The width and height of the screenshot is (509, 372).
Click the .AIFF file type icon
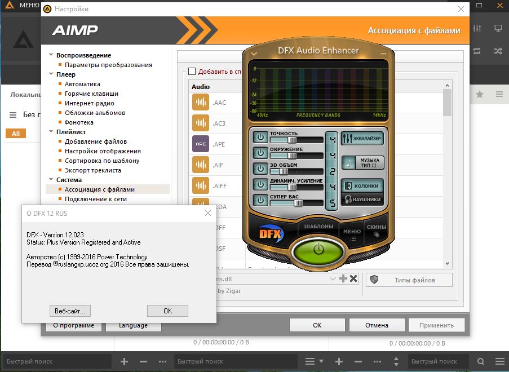(x=201, y=185)
